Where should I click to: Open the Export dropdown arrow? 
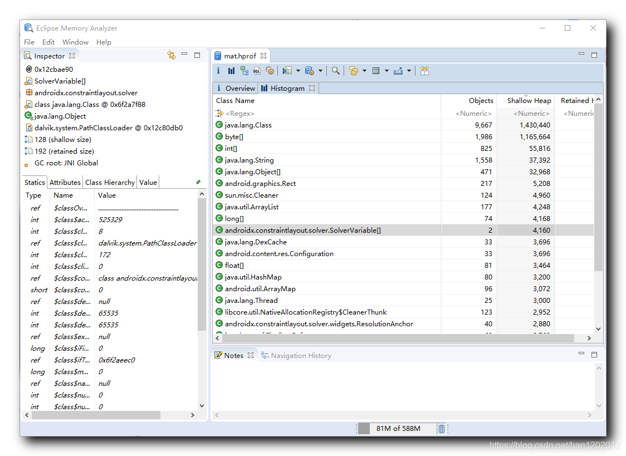click(409, 71)
